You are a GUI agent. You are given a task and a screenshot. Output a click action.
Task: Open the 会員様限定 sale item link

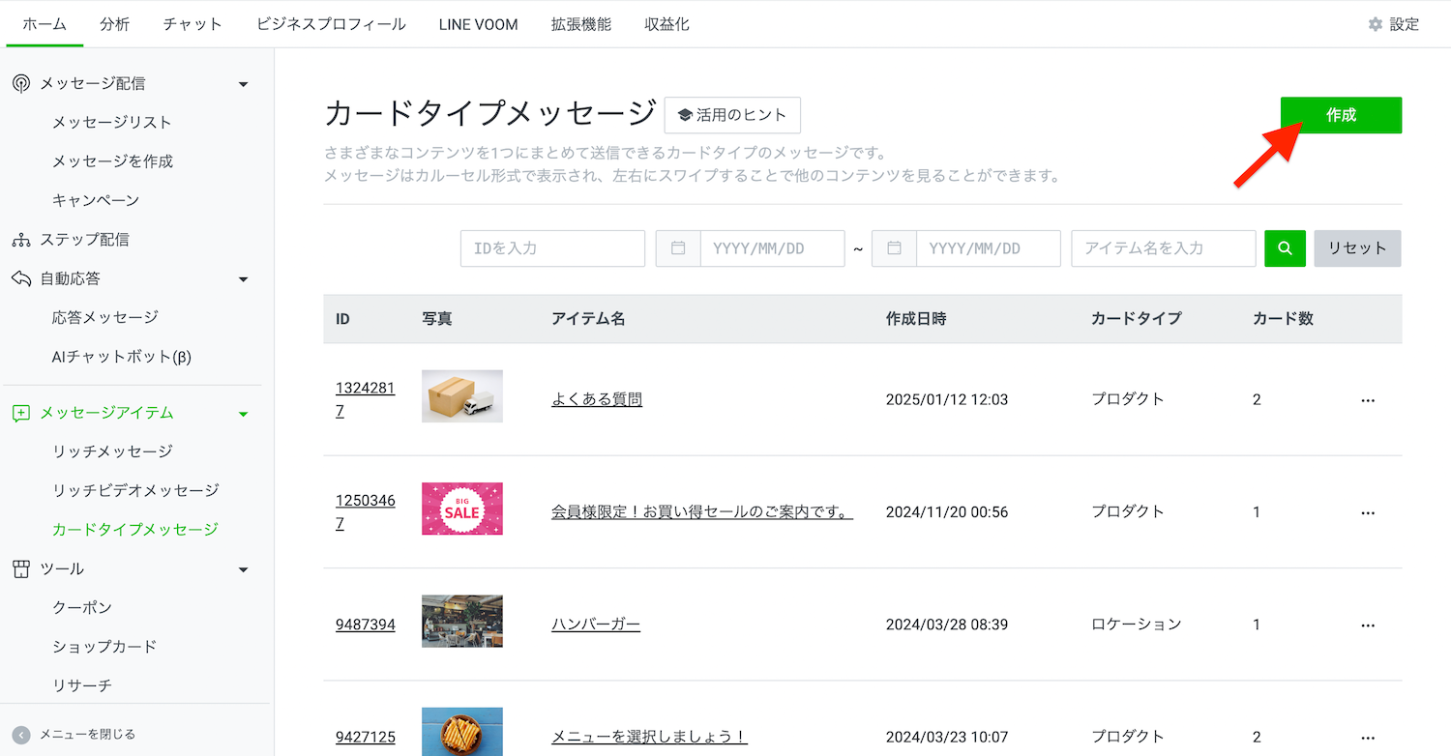click(x=701, y=512)
